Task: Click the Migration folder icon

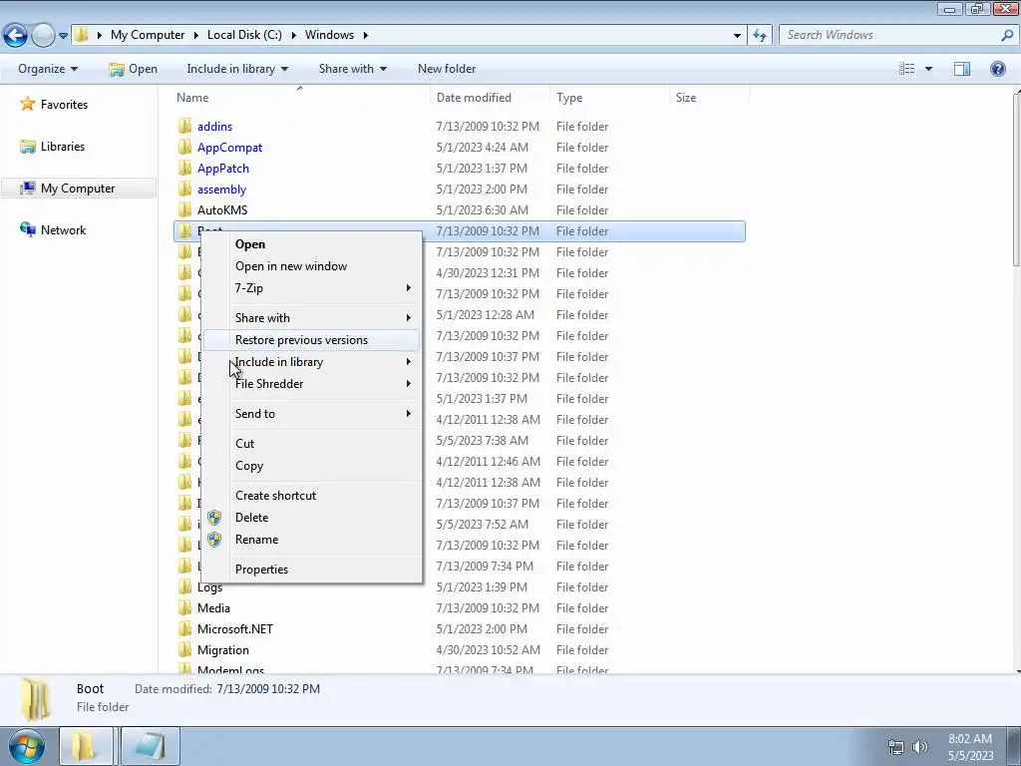Action: click(x=184, y=649)
